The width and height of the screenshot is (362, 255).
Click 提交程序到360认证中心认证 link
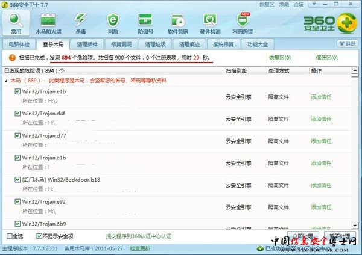point(139,236)
